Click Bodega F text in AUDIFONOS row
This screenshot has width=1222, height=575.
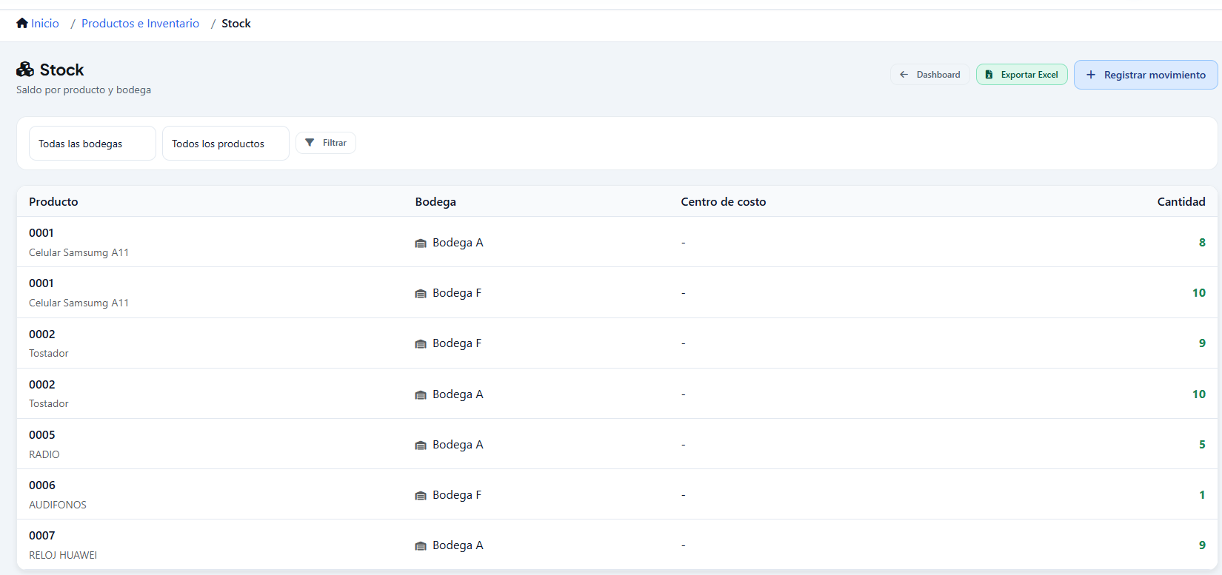point(457,494)
